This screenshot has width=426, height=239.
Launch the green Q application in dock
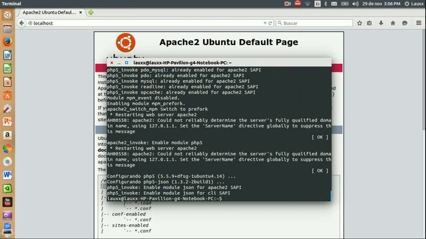click(7, 189)
